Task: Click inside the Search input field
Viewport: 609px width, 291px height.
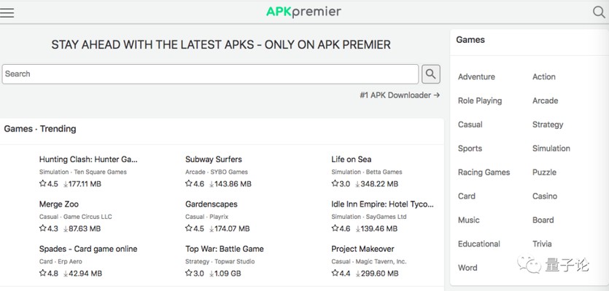Action: 210,73
